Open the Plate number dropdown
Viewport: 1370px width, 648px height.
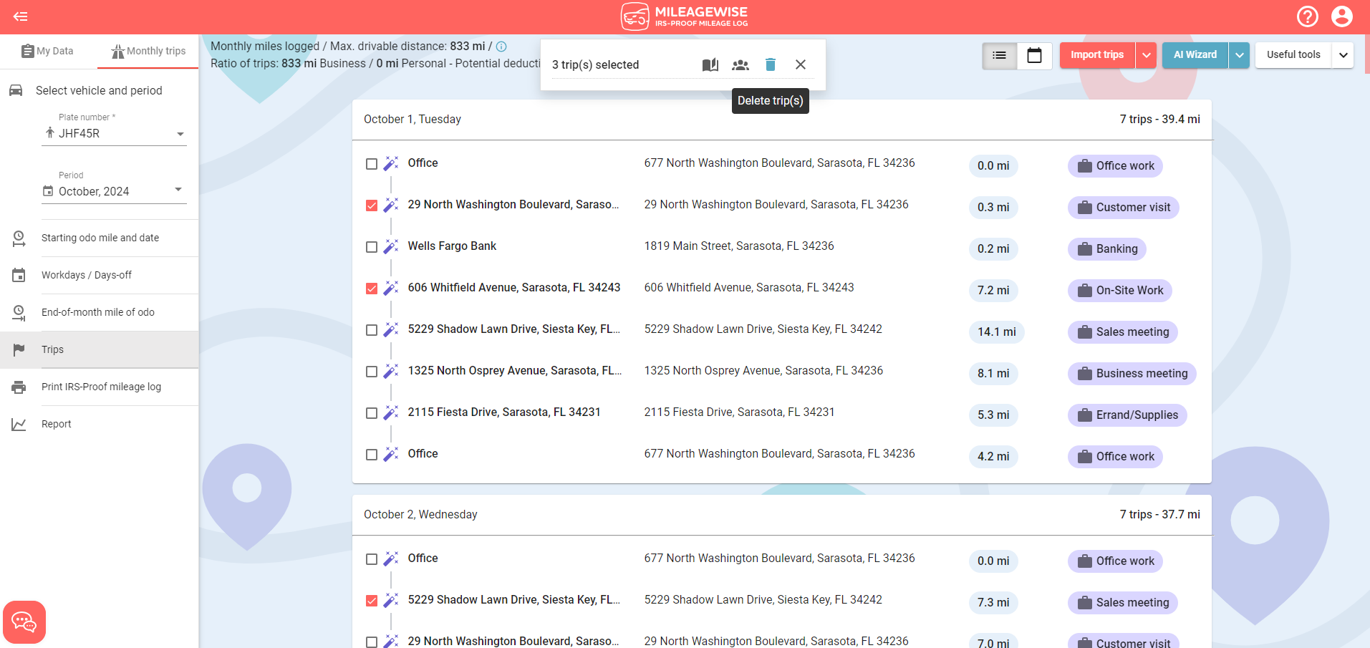180,133
